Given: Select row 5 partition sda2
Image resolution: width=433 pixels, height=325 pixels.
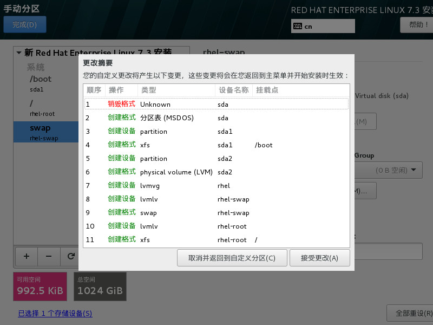Looking at the screenshot, I should [x=216, y=158].
